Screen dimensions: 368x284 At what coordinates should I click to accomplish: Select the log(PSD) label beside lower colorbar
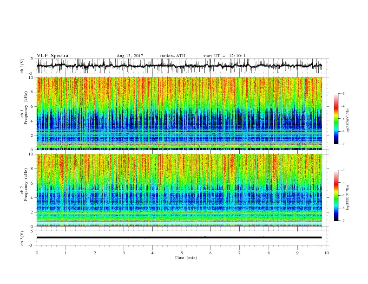pyautogui.click(x=348, y=197)
